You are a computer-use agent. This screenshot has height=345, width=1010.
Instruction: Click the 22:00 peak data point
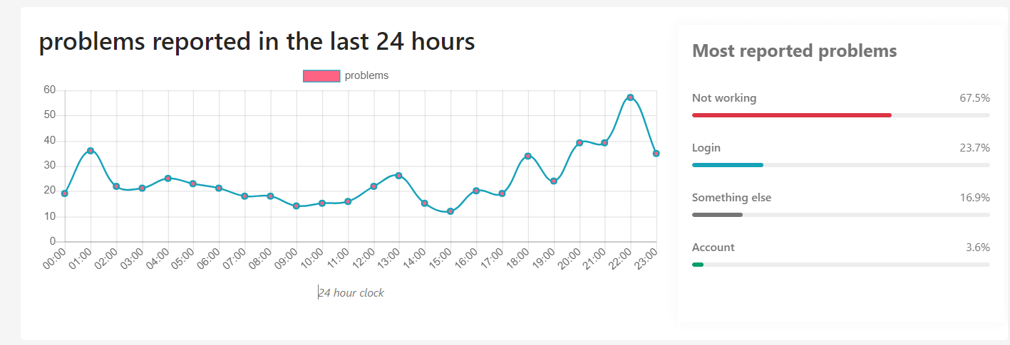tap(630, 97)
